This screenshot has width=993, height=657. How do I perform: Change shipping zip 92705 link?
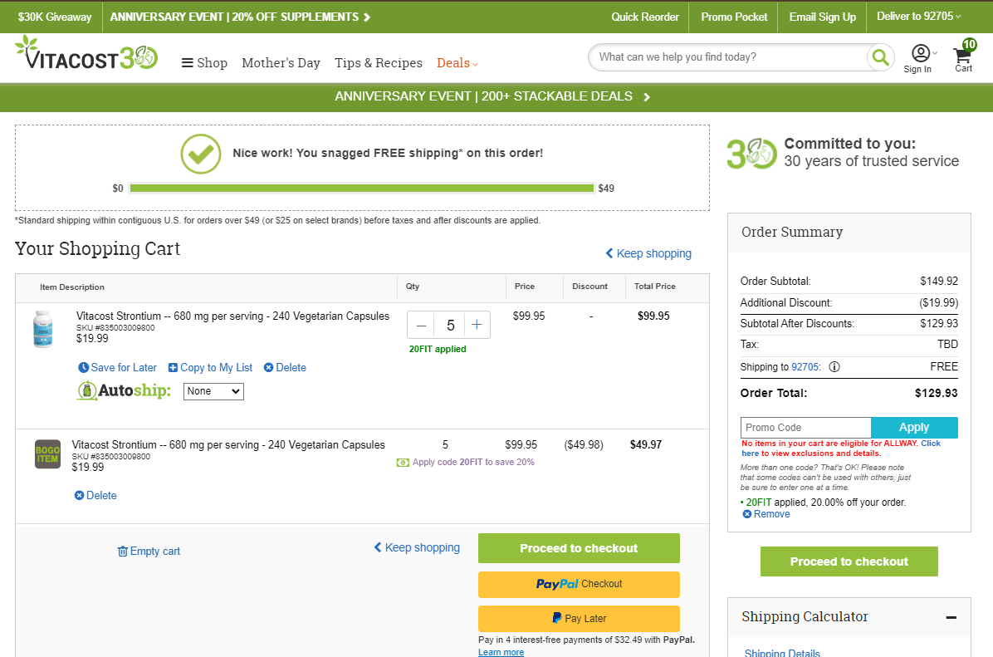click(805, 367)
